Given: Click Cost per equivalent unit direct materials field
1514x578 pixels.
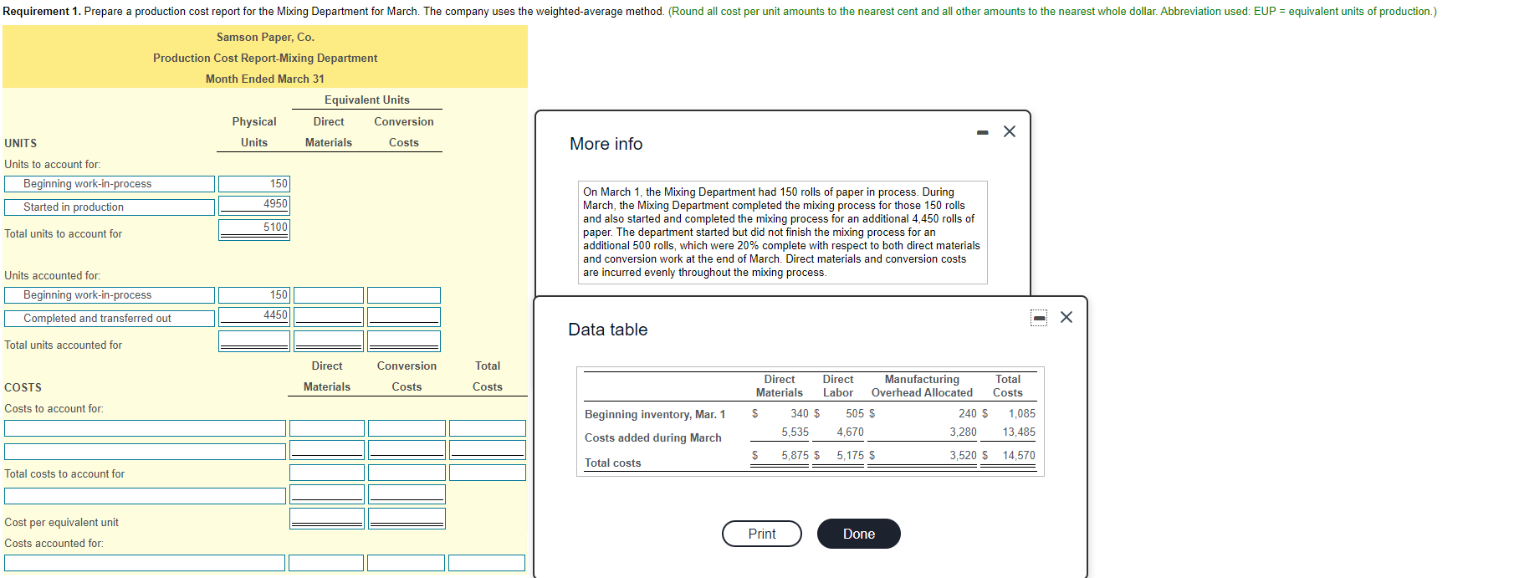Looking at the screenshot, I should 327,519.
